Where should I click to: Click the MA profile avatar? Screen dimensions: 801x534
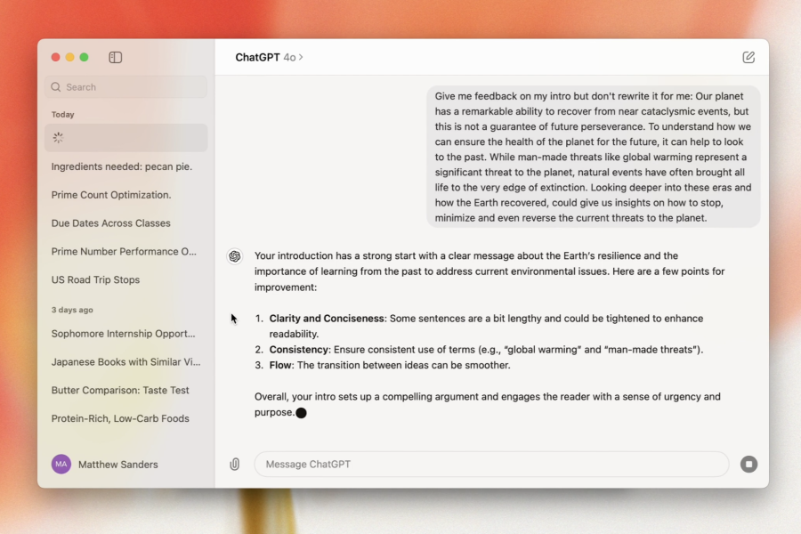(x=61, y=464)
